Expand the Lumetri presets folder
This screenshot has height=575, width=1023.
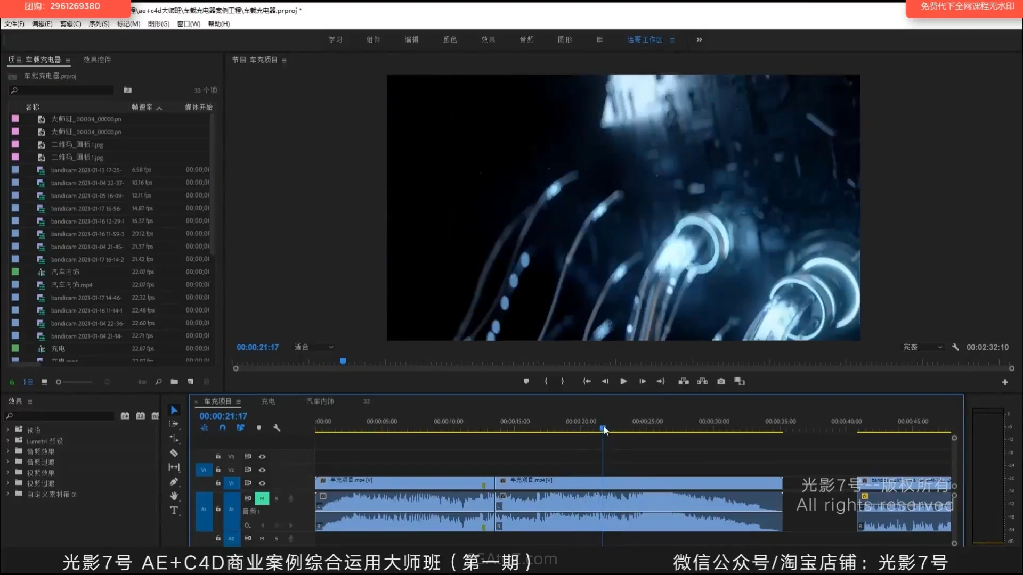[x=7, y=441]
